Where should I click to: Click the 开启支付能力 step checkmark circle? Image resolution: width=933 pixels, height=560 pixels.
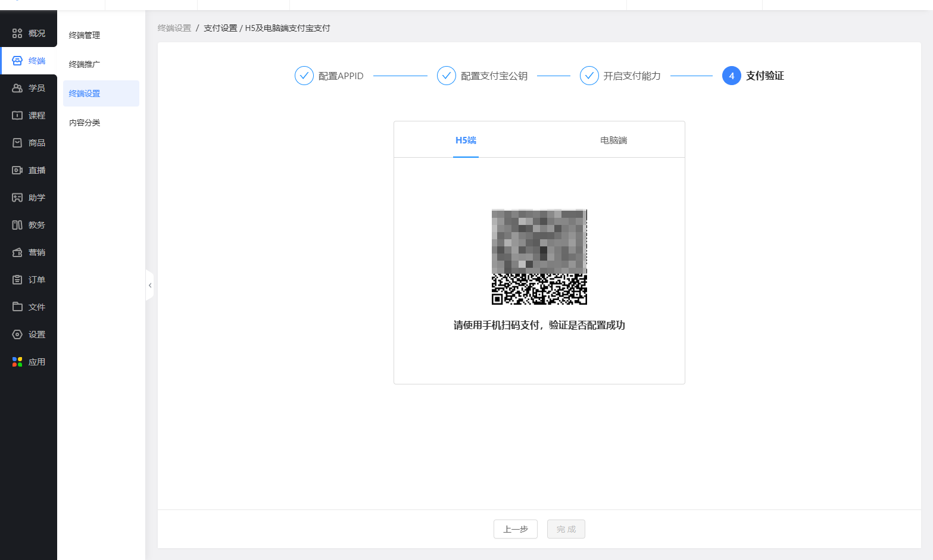(589, 76)
